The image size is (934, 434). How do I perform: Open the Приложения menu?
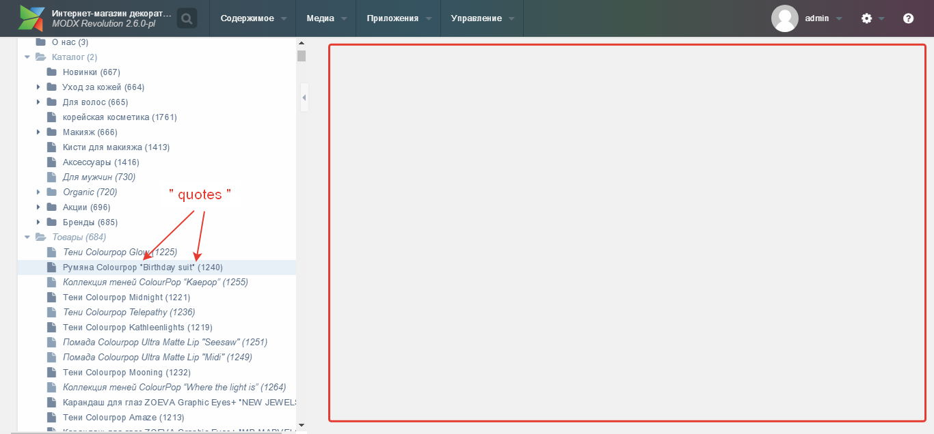(399, 18)
